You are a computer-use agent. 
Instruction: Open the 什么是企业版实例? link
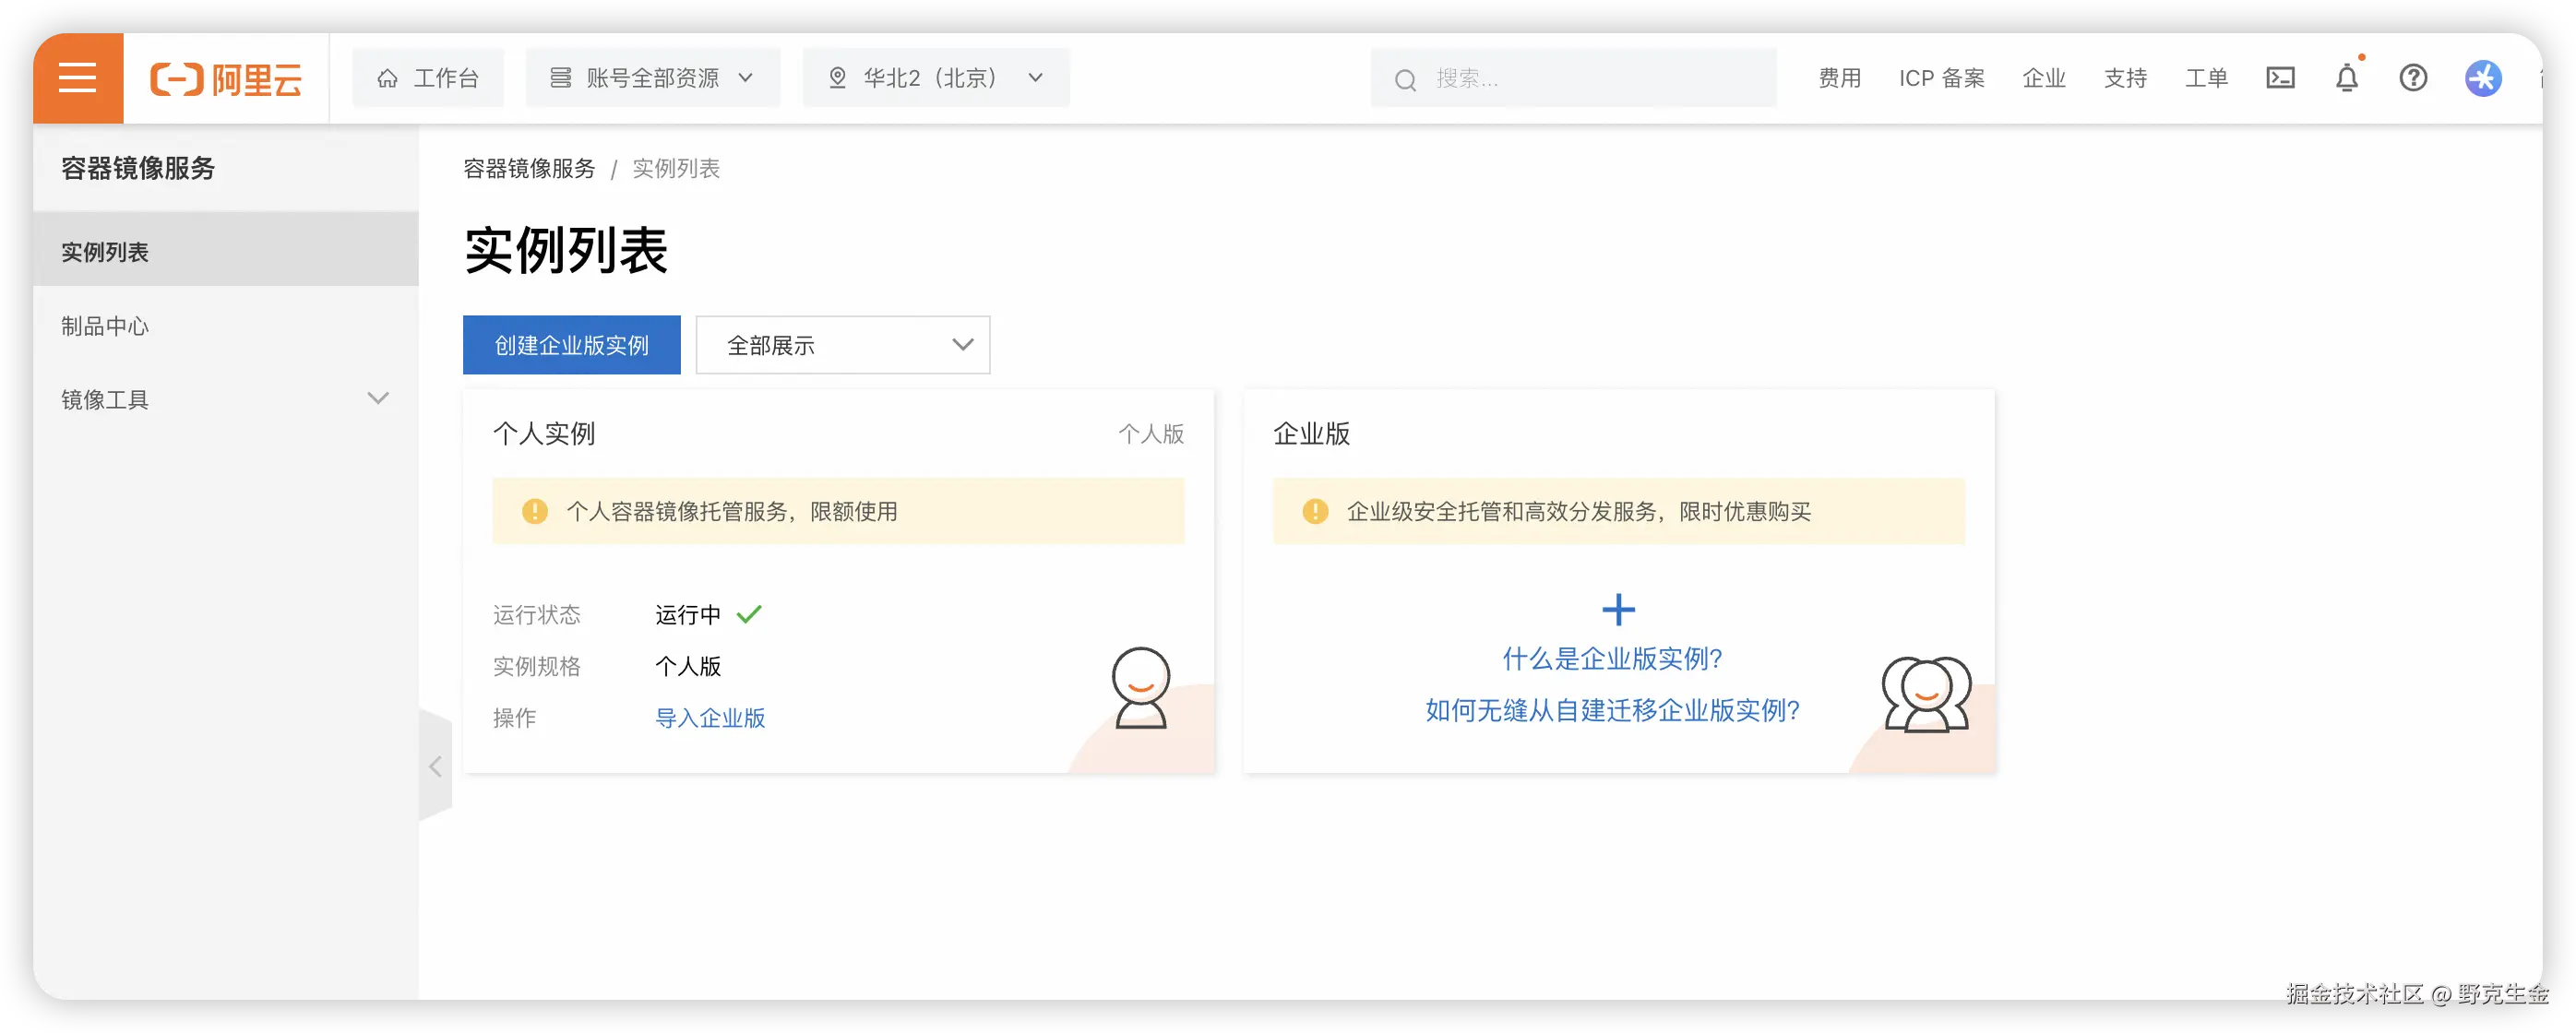1612,659
